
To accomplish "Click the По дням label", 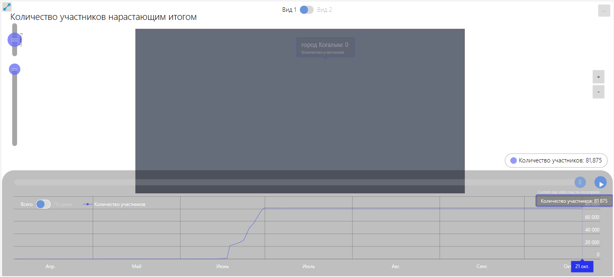I will click(x=63, y=204).
